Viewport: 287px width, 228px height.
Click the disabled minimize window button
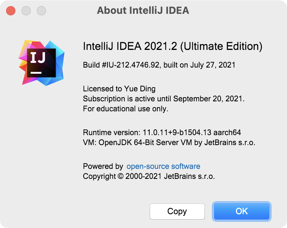tap(26, 10)
